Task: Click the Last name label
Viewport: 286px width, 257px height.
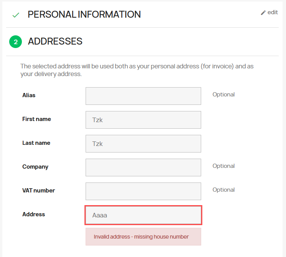Action: click(x=36, y=143)
